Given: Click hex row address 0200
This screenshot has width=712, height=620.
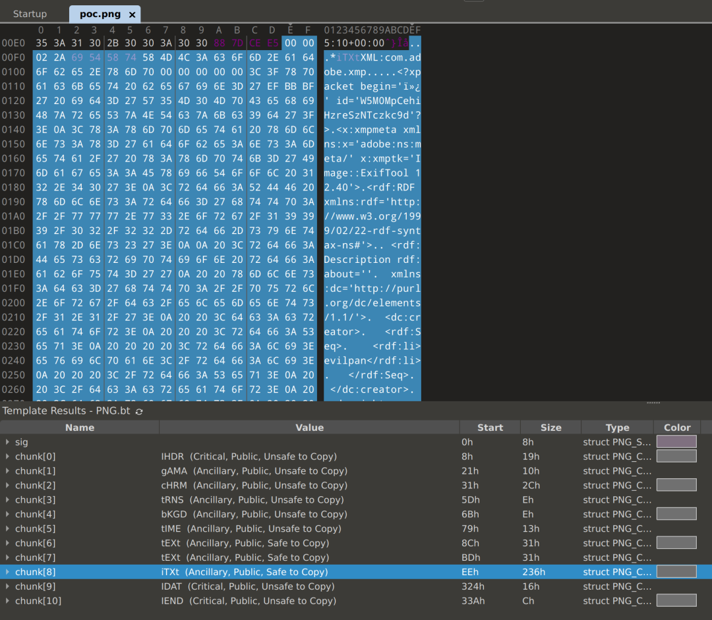Looking at the screenshot, I should (x=14, y=302).
